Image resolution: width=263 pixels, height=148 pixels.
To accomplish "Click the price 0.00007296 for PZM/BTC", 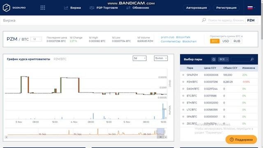I will tap(211, 82).
